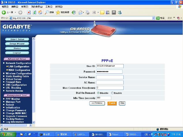Click the Logout button
Viewport: 183px width, 137px height.
pyautogui.click(x=17, y=53)
